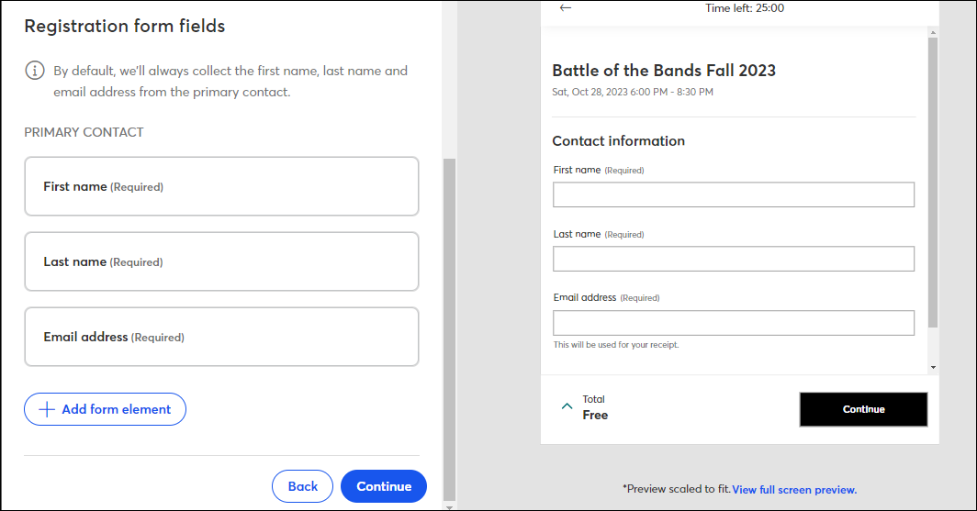Click the back arrow in the preview header
The height and width of the screenshot is (511, 977).
[565, 7]
